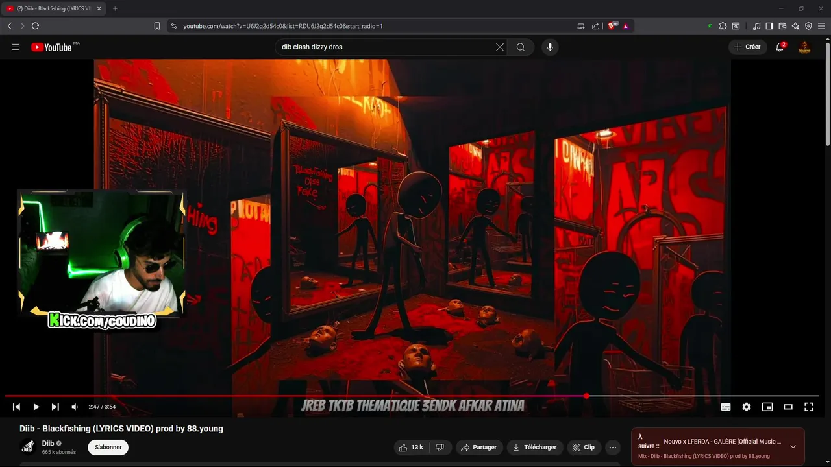Image resolution: width=831 pixels, height=467 pixels.
Task: Click the video title text Diib - Blackfishing
Action: tap(121, 429)
